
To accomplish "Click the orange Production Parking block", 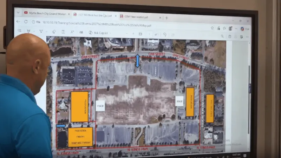I will pyautogui.click(x=80, y=137).
